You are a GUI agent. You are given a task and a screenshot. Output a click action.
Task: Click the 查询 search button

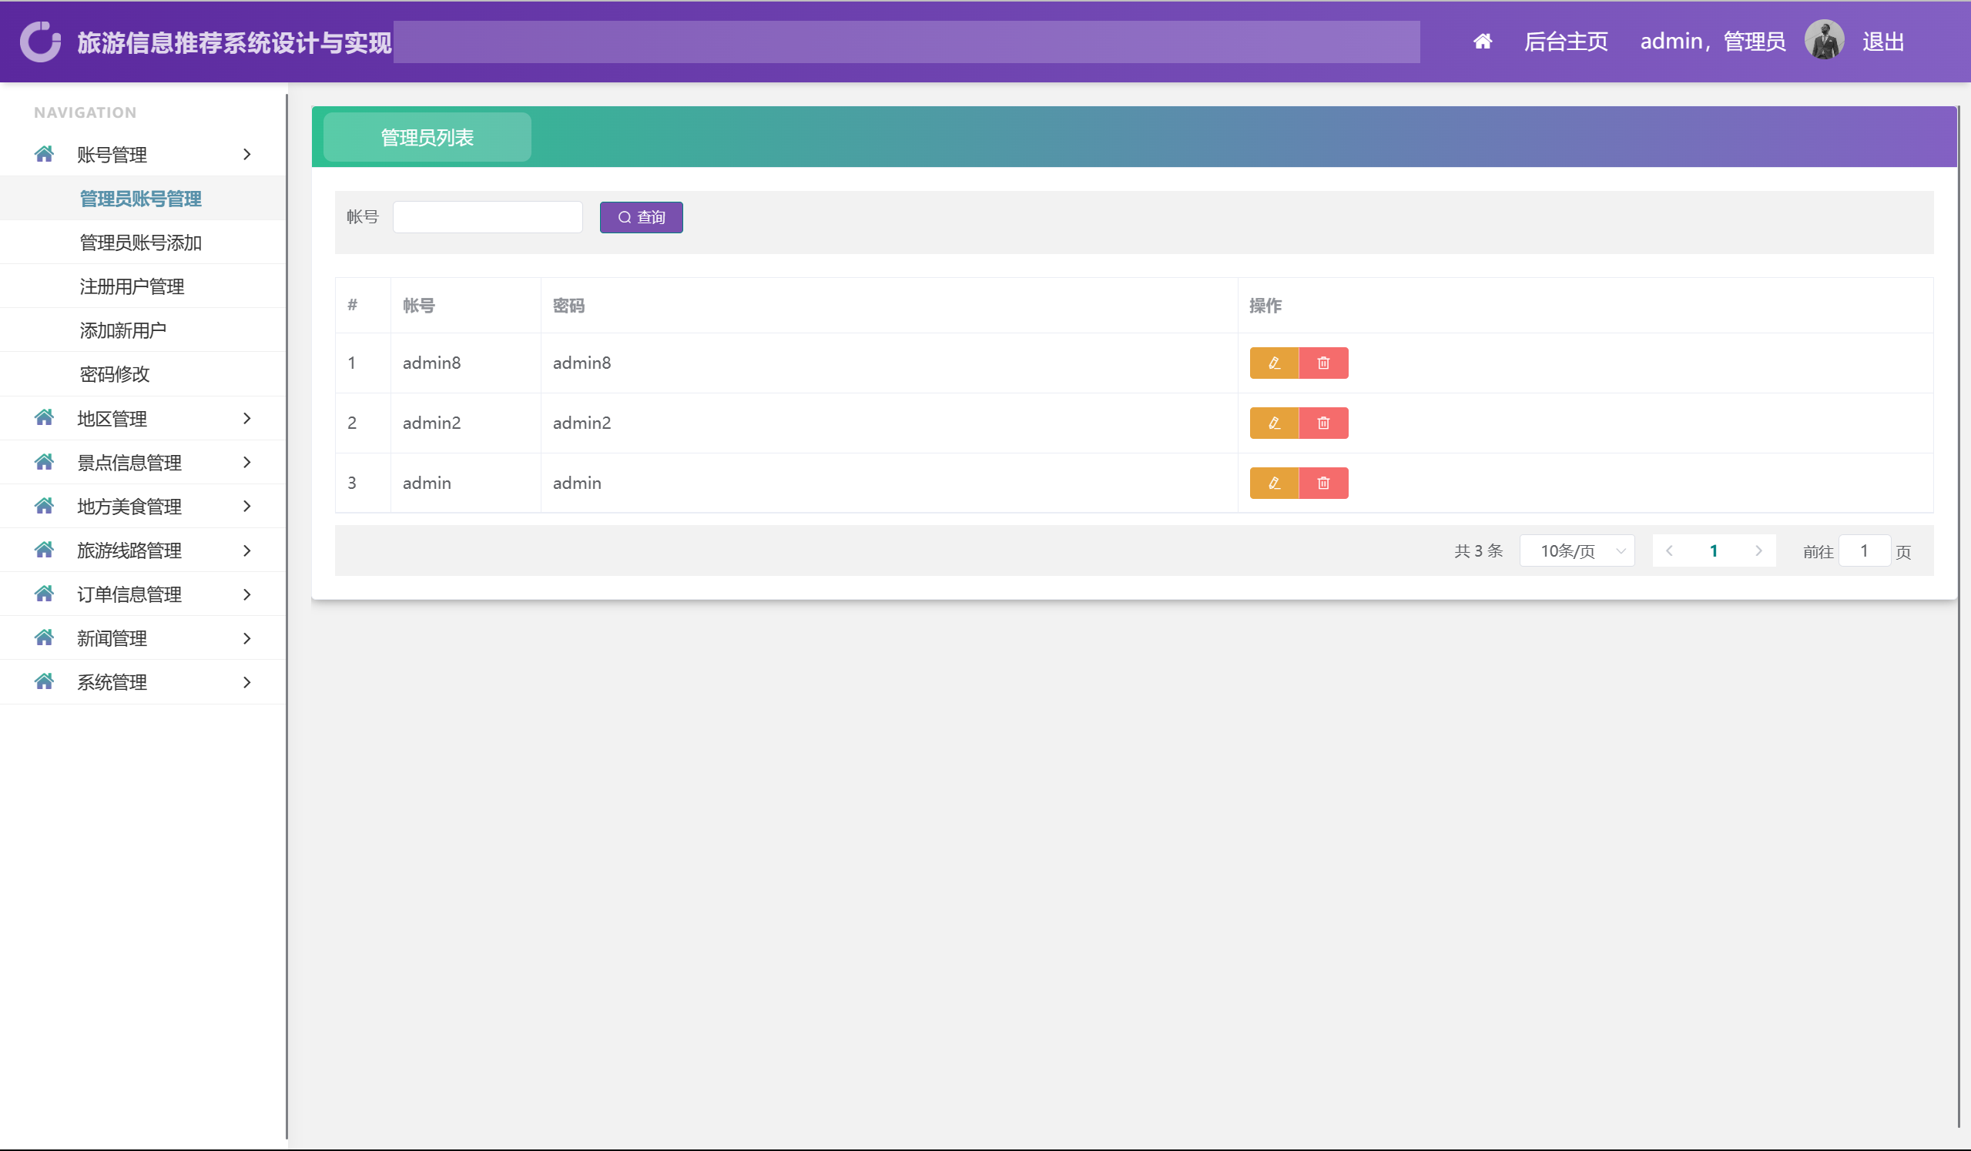(642, 217)
